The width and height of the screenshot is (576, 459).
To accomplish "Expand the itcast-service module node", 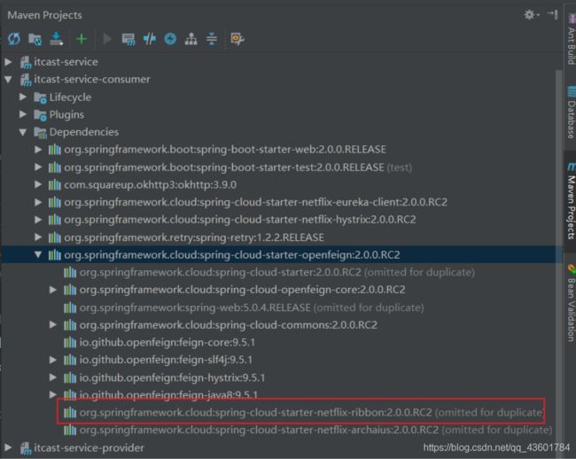I will coord(10,62).
